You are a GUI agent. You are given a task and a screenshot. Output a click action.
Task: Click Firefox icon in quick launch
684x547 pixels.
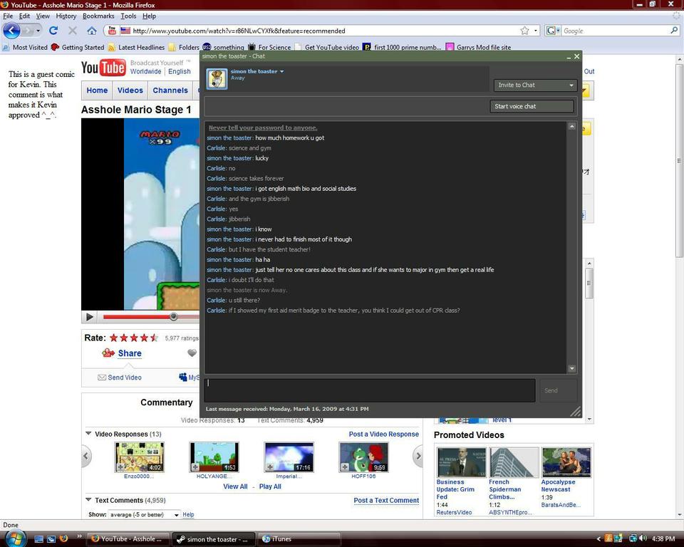coord(63,538)
